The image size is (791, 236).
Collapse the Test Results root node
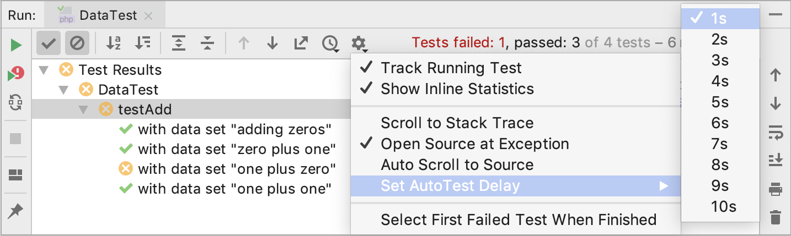tap(44, 70)
